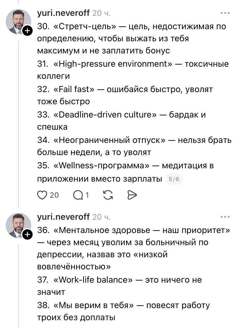The image size is (239, 328).
Task: Open yuri.neveroff profile from second post username
Action: pos(63,217)
